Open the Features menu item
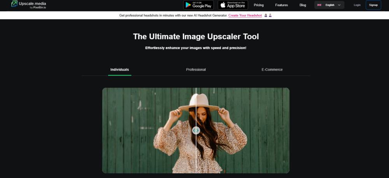This screenshot has width=389, height=178. click(282, 5)
